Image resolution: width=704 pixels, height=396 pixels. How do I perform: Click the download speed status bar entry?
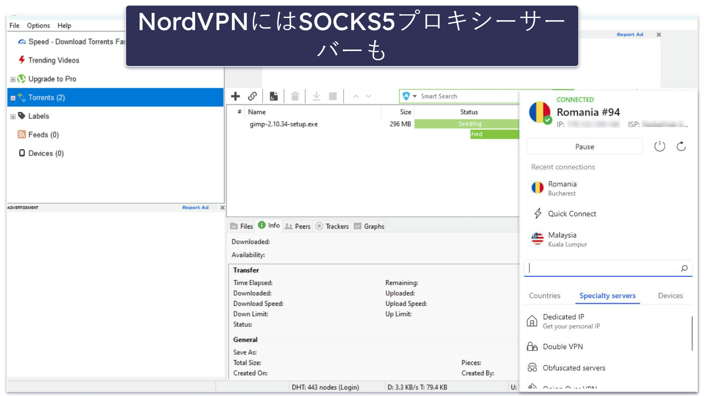pyautogui.click(x=417, y=387)
